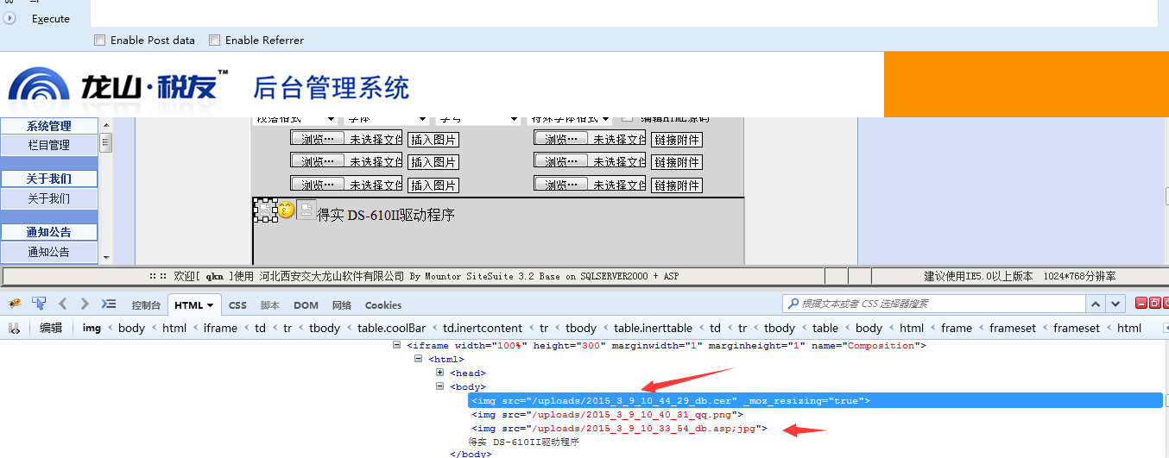This screenshot has height=458, width=1169.
Task: Select frame in the breadcrumb path
Action: pyautogui.click(x=956, y=328)
